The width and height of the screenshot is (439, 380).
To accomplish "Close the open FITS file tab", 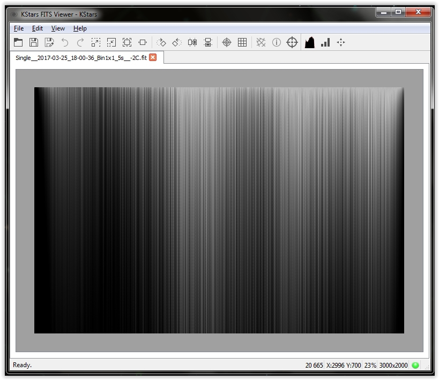I will tap(153, 57).
